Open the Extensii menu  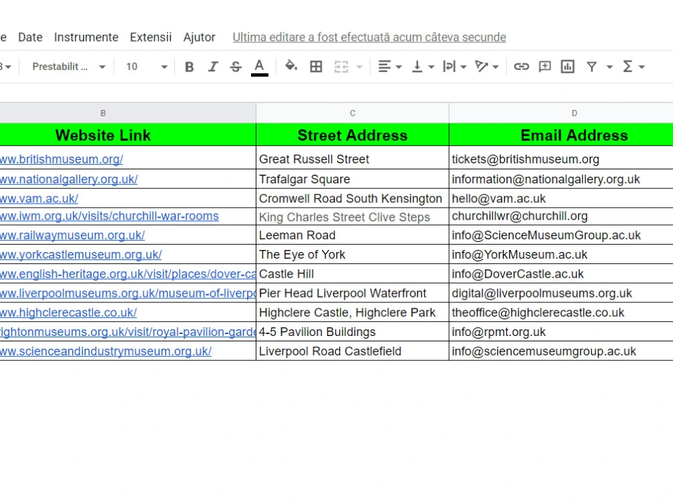pos(151,37)
